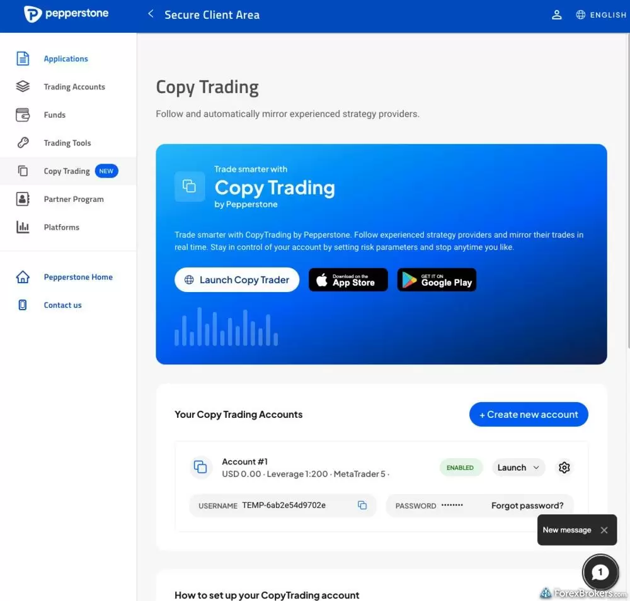Dismiss the New message popup
630x601 pixels.
604,530
